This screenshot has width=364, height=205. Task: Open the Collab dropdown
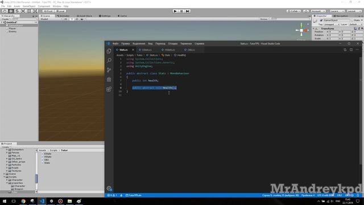click(293, 11)
